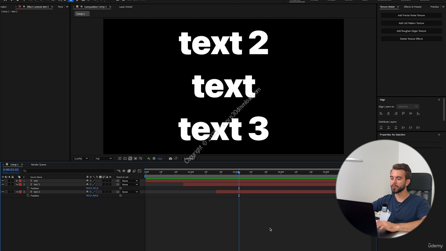Click Add Fractal Noise Texture button
The width and height of the screenshot is (446, 251).
pos(411,15)
